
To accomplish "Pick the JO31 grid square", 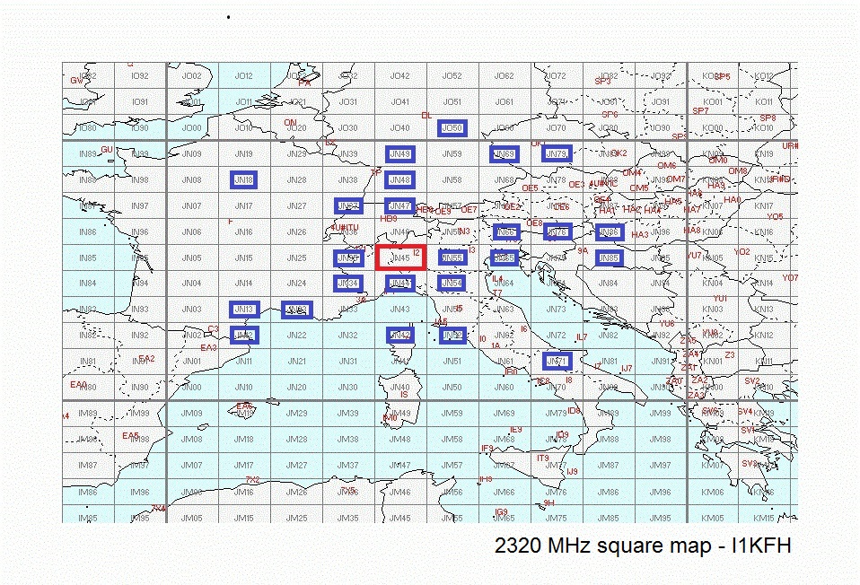I will tap(347, 102).
